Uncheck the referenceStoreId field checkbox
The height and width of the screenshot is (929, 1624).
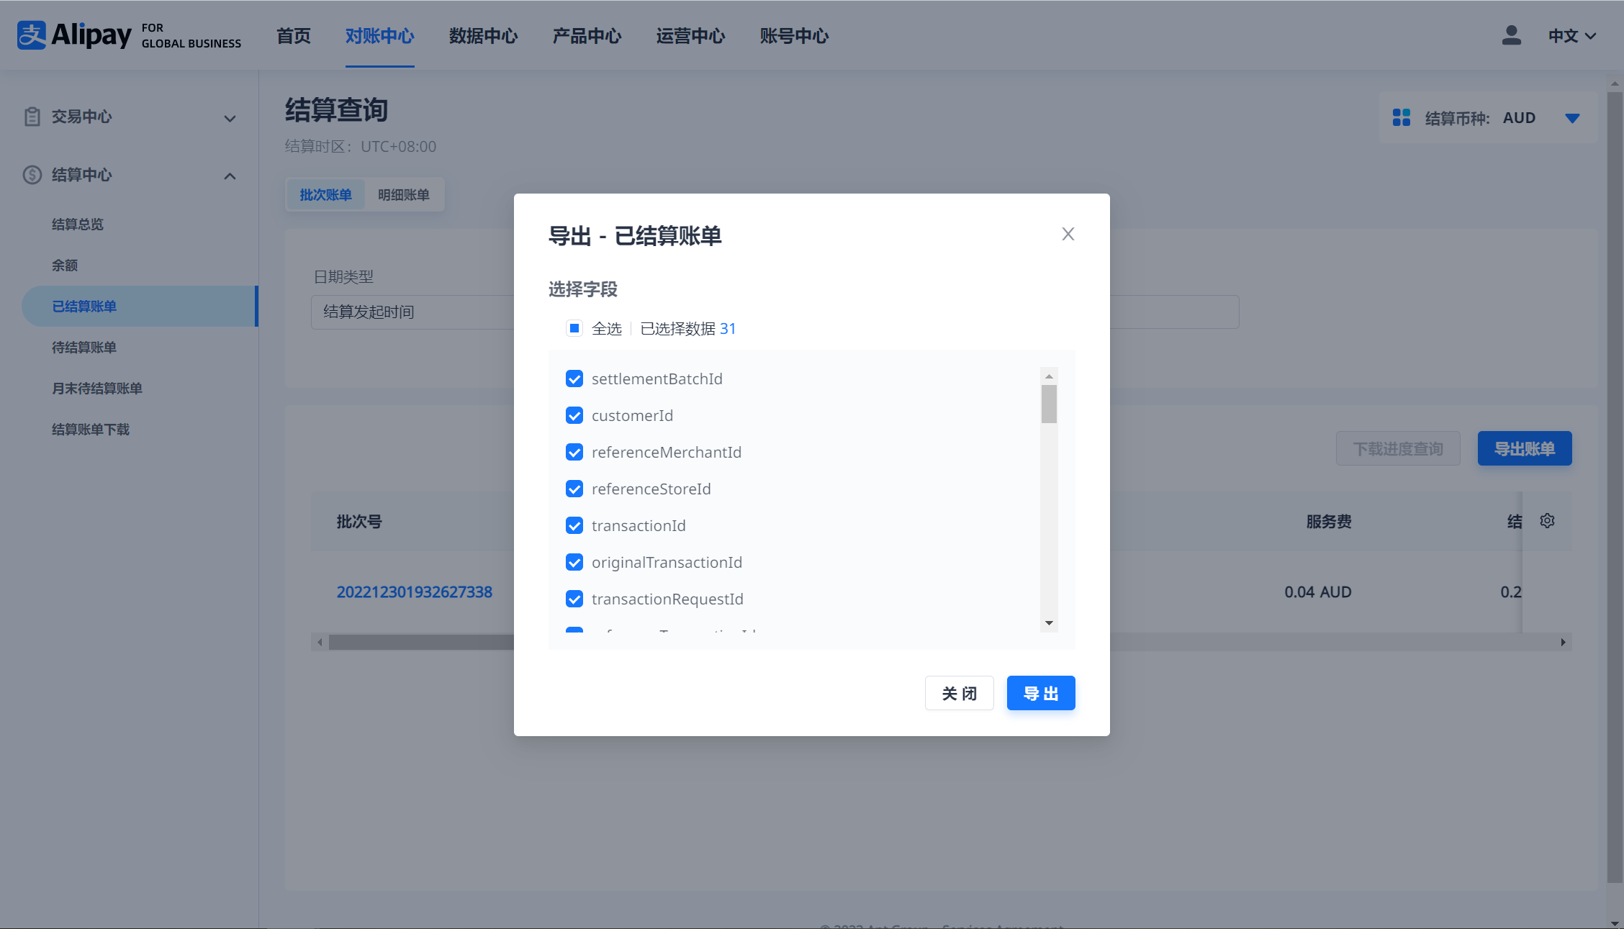[x=574, y=489]
